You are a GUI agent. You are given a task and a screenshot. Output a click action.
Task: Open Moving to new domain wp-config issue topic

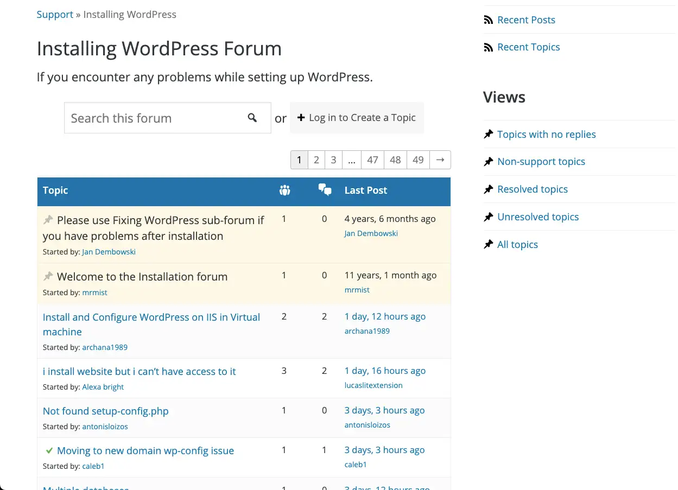coord(145,450)
